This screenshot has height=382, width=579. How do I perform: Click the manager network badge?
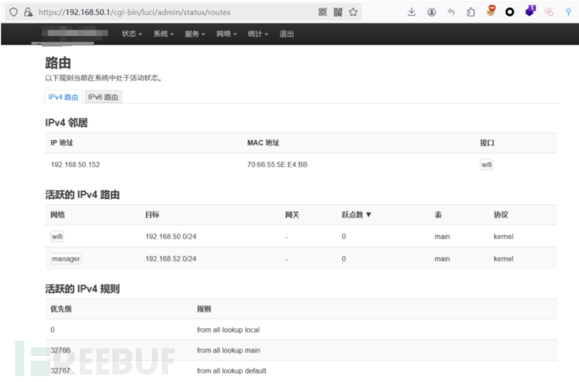pyautogui.click(x=66, y=259)
